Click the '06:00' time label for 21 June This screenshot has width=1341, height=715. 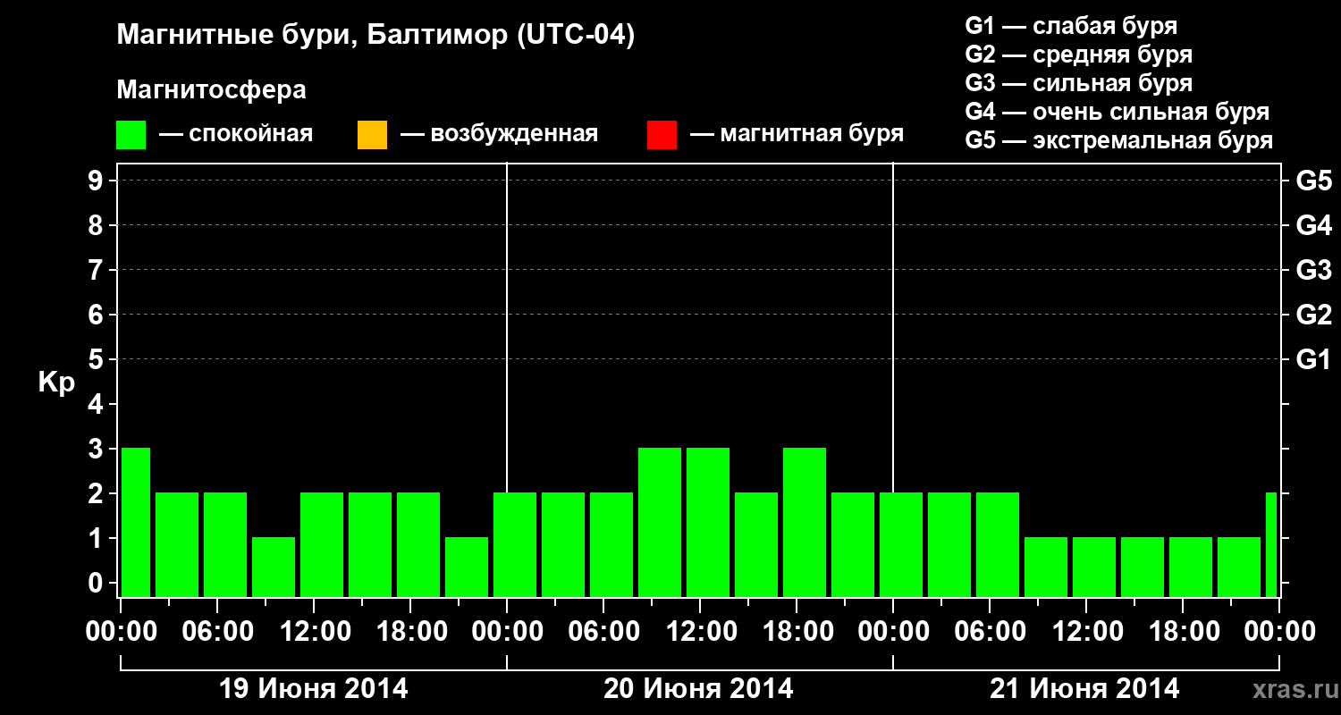(990, 632)
